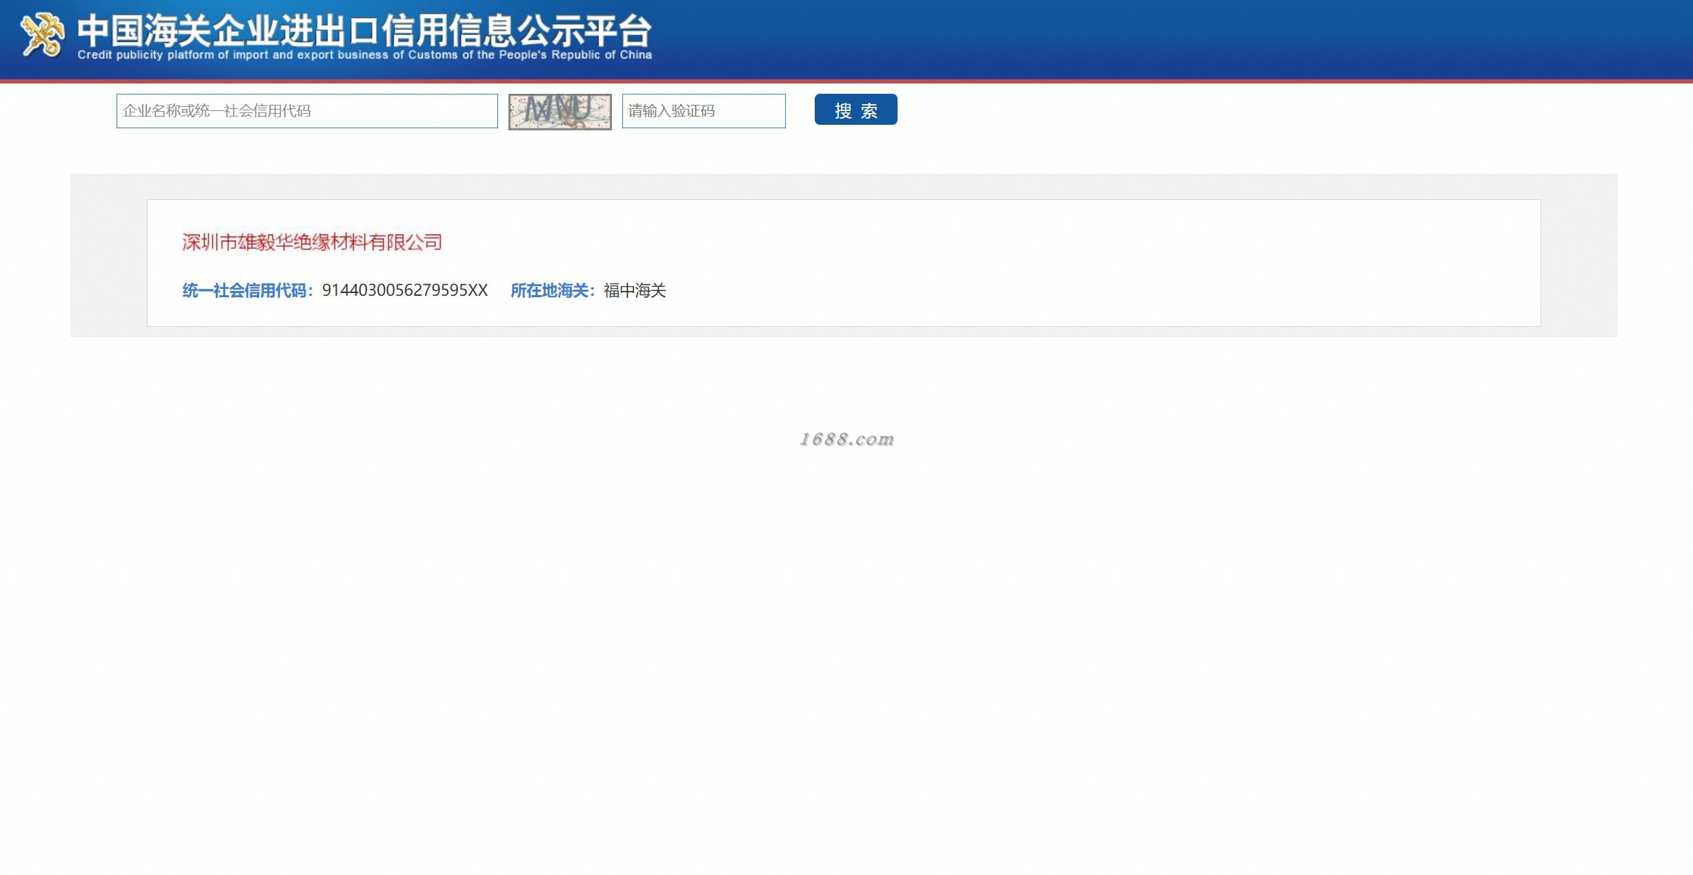This screenshot has width=1693, height=875.
Task: Click the 搜索 search button
Action: click(x=855, y=110)
